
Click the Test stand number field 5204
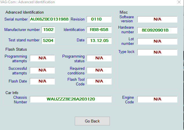click(x=48, y=41)
